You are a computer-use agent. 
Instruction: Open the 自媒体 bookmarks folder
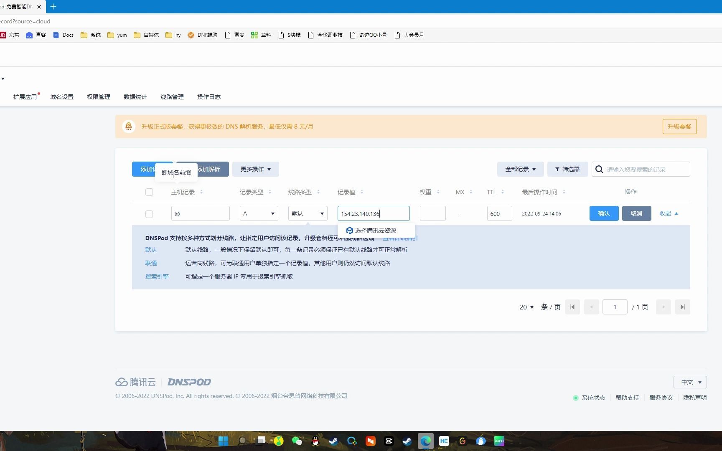point(146,35)
